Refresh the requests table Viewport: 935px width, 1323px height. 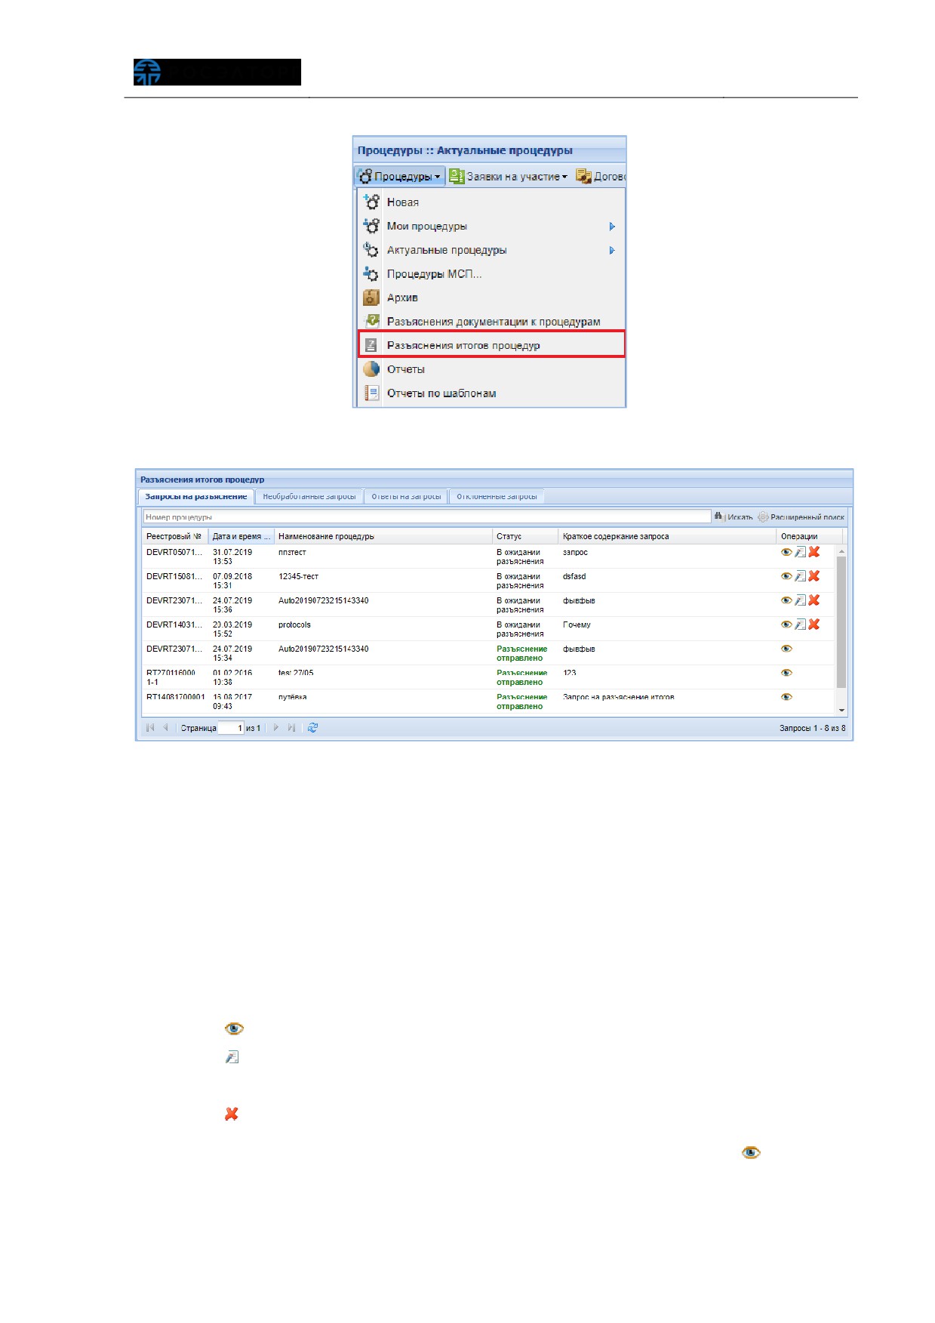click(x=312, y=728)
